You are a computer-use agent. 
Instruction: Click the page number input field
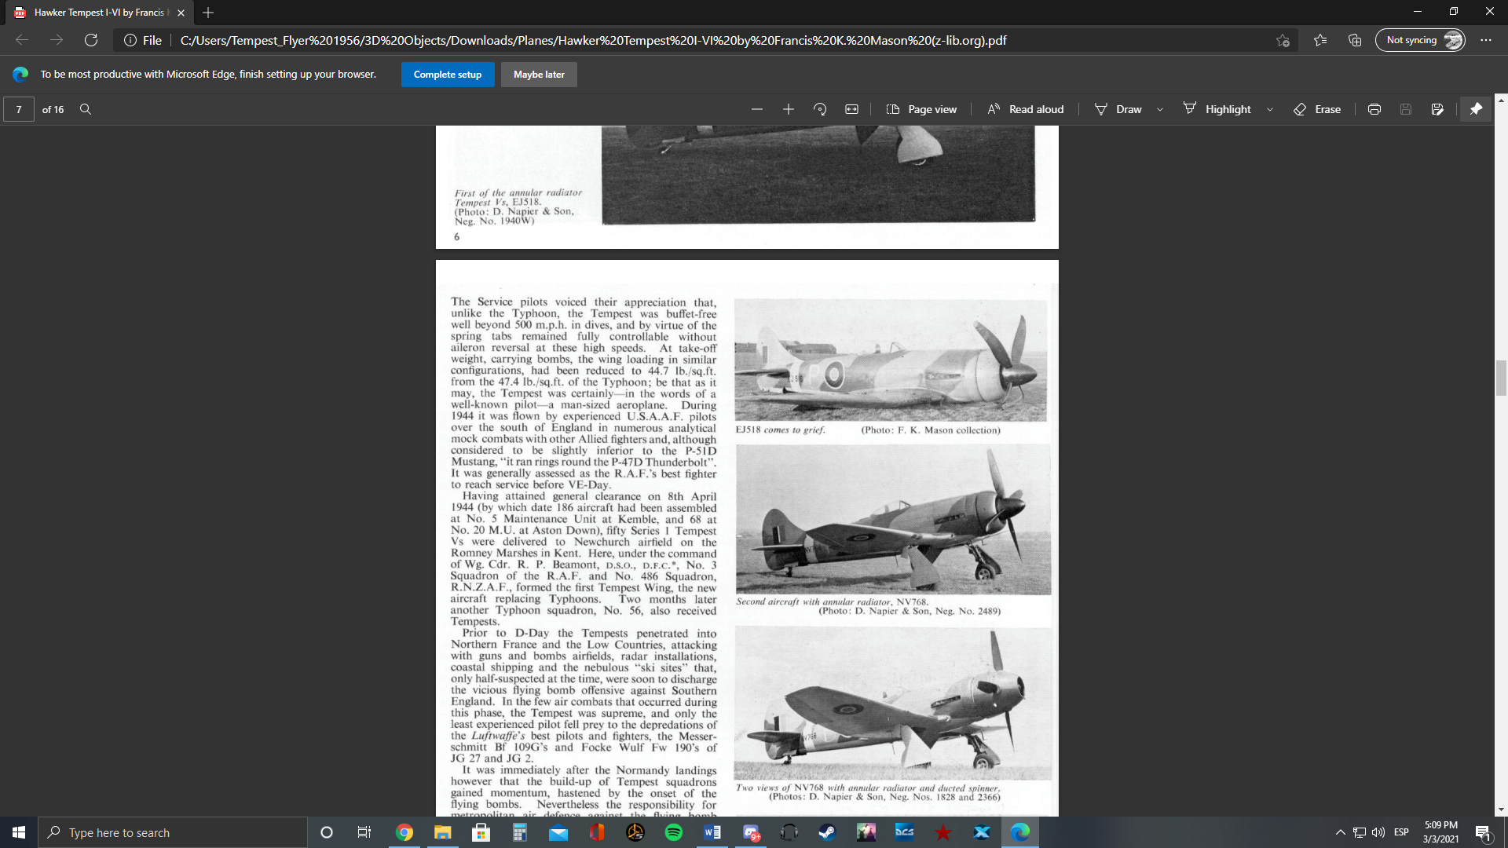19,109
